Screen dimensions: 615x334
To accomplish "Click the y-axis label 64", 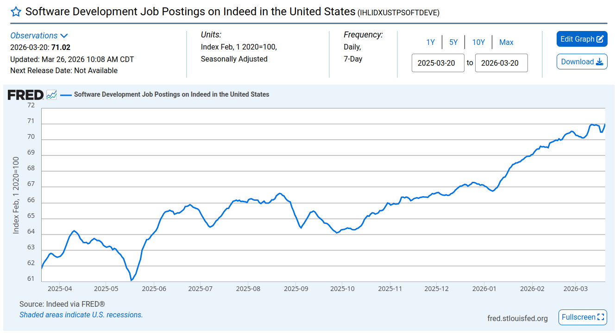I will pos(31,232).
